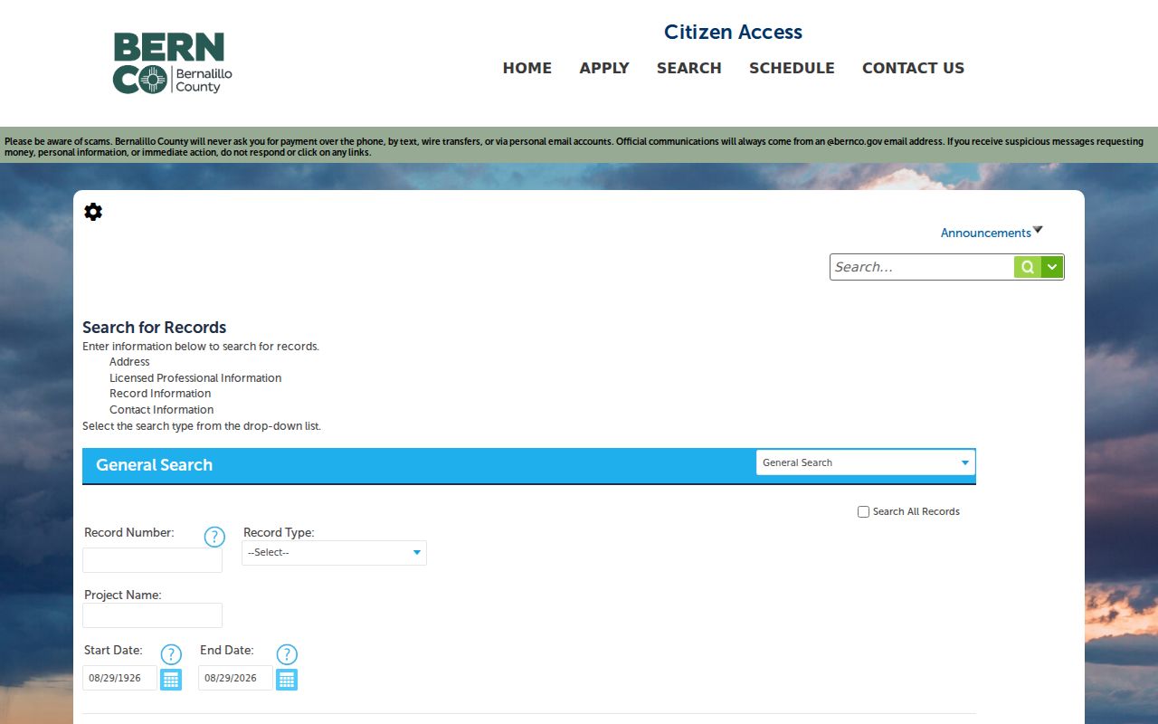Click 'Licensed Professional Information' text

(195, 378)
